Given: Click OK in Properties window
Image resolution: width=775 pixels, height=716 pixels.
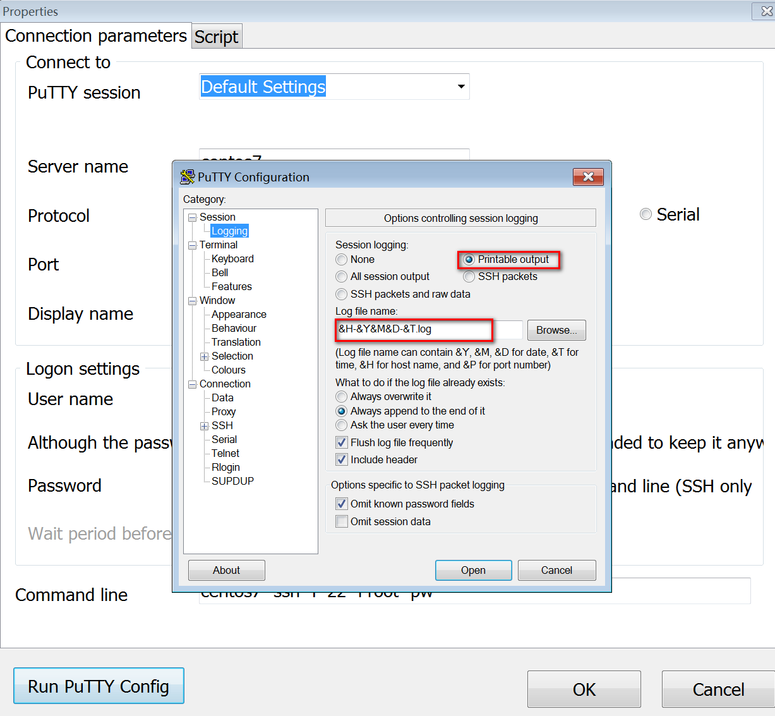Looking at the screenshot, I should click(x=584, y=689).
